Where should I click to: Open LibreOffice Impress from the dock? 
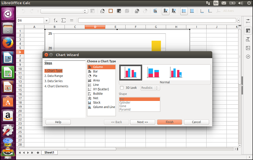point(8,87)
